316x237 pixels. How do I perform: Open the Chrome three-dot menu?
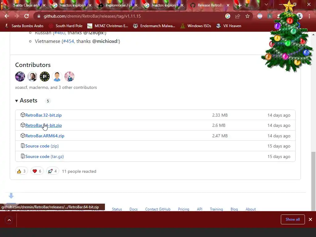tap(309, 16)
